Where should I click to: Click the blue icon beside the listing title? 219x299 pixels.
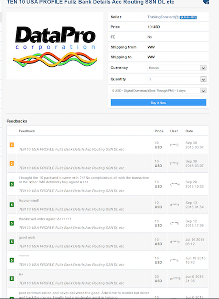[x=206, y=2]
